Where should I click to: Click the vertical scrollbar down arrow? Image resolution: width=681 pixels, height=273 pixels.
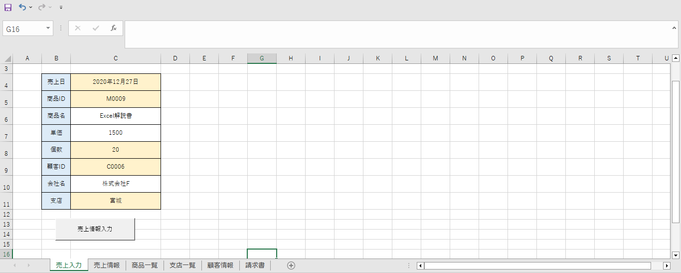[676, 254]
